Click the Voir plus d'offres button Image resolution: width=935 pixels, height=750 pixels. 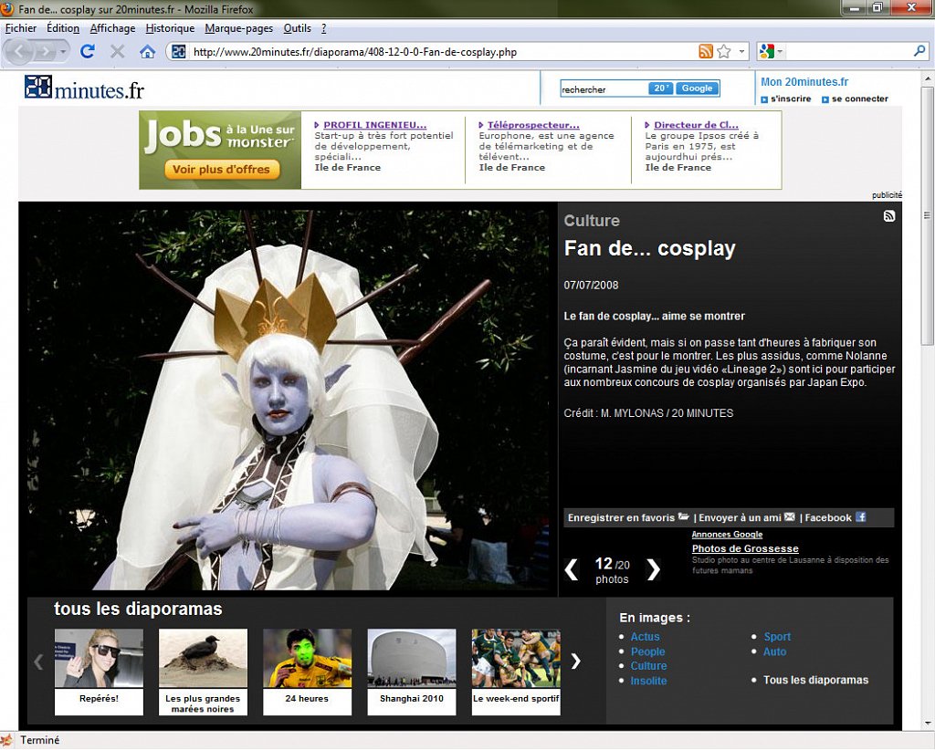coord(221,169)
